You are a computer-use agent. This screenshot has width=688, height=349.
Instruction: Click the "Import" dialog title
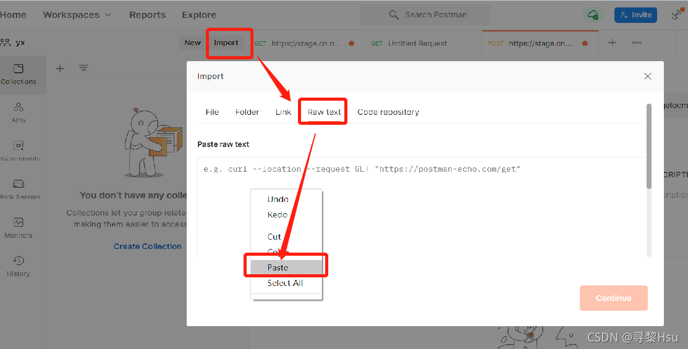point(210,77)
